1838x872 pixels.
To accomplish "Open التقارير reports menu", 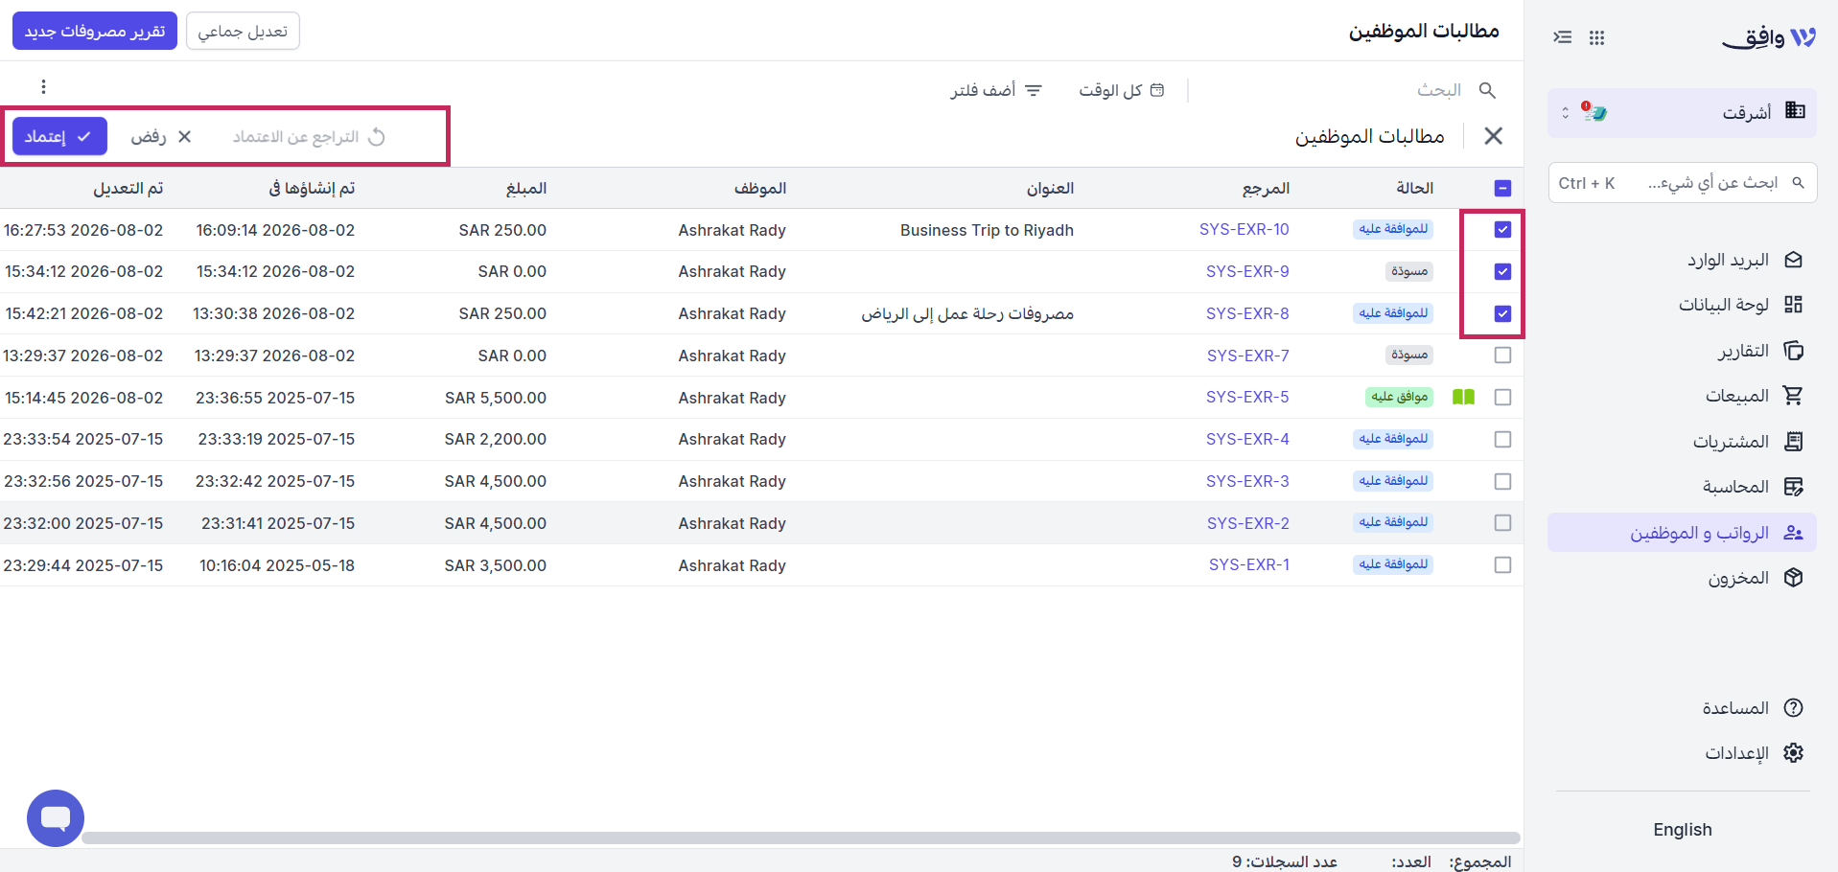I will pos(1760,351).
